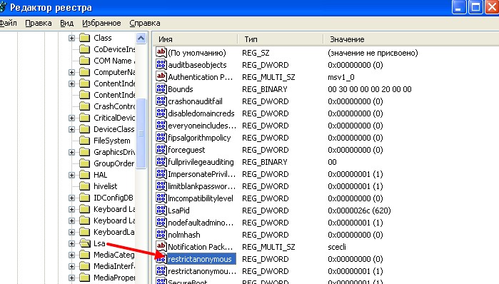Click the Bounds binary value icon
Viewport: 499px width, 284px height.
pos(161,88)
